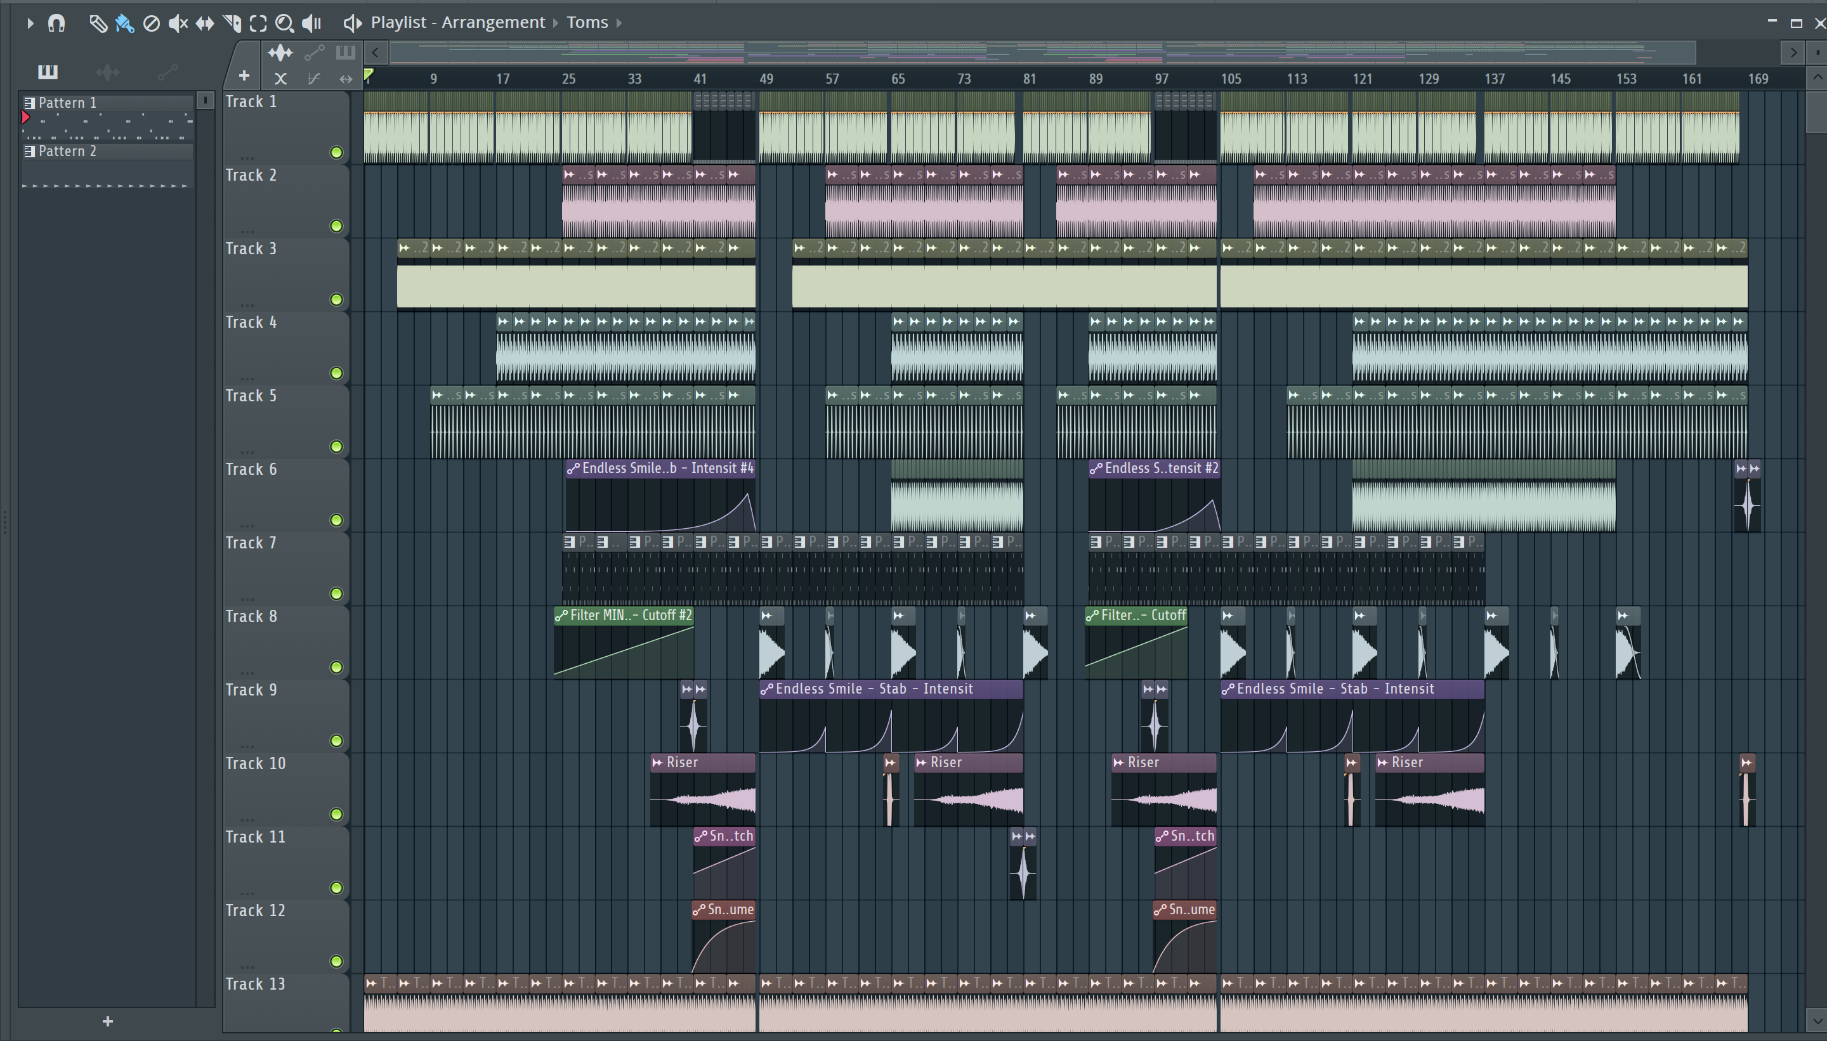Mute Track 3 with its green light
The width and height of the screenshot is (1827, 1041).
click(336, 300)
